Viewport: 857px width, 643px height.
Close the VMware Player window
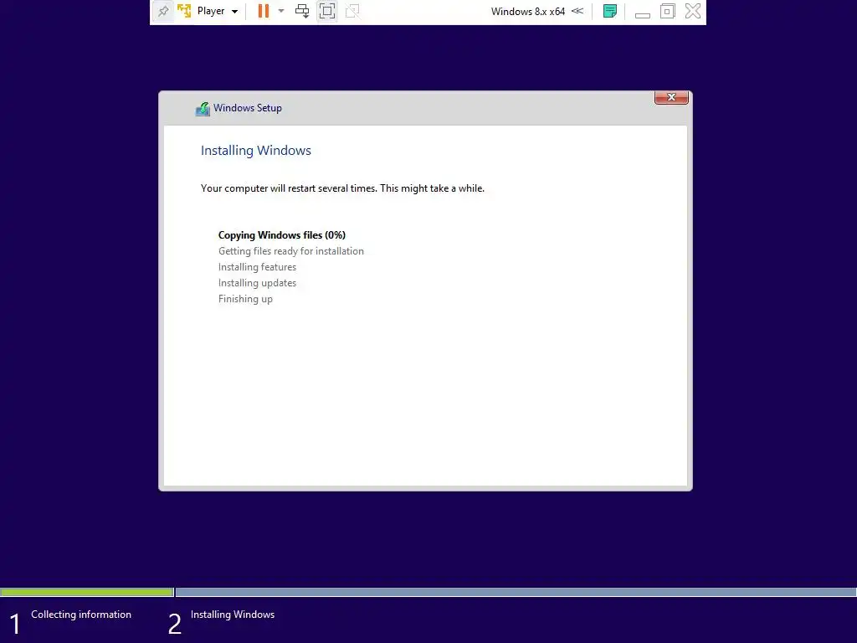pos(692,11)
